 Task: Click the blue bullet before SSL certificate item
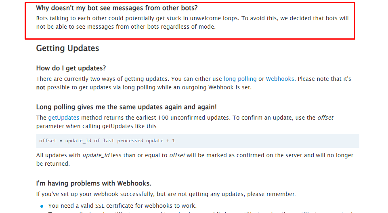[x=42, y=206]
